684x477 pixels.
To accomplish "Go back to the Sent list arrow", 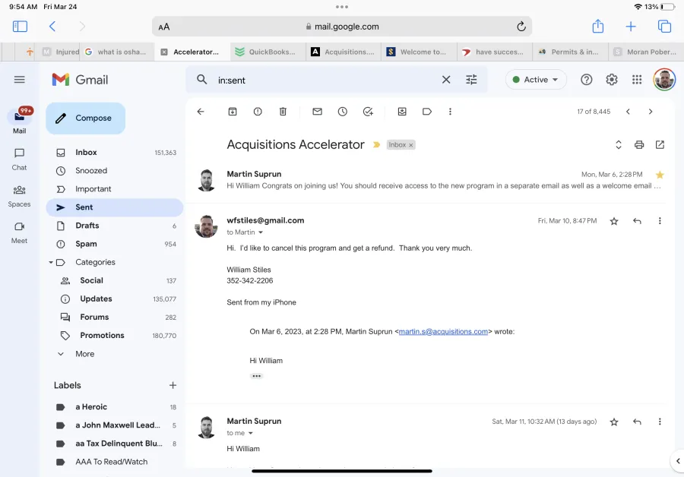I will pos(201,112).
